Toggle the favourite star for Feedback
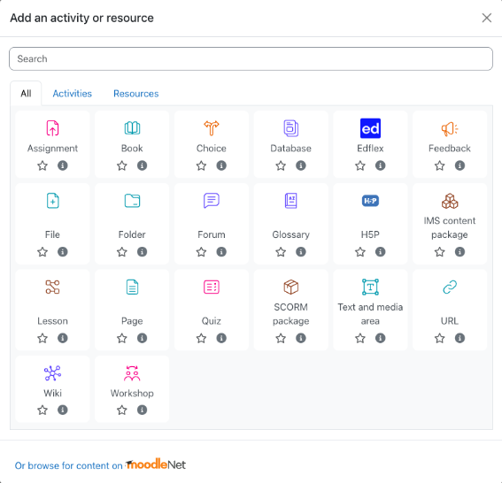The height and width of the screenshot is (483, 502). (x=439, y=165)
